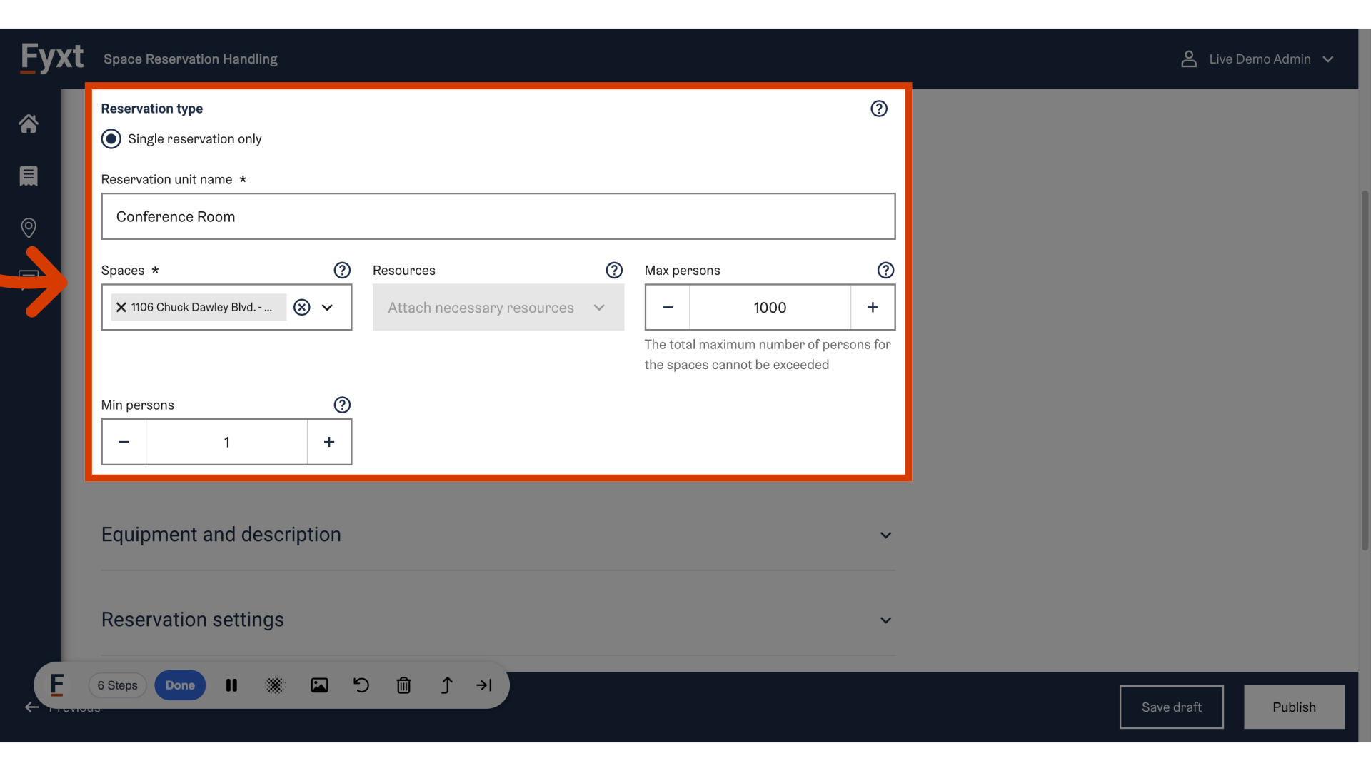
Task: Open the Spaces dropdown arrow
Action: (x=328, y=308)
